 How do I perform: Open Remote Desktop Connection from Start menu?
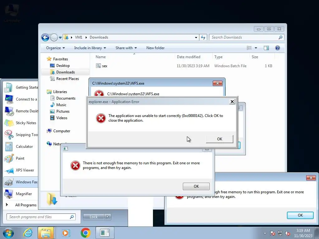tap(21, 111)
